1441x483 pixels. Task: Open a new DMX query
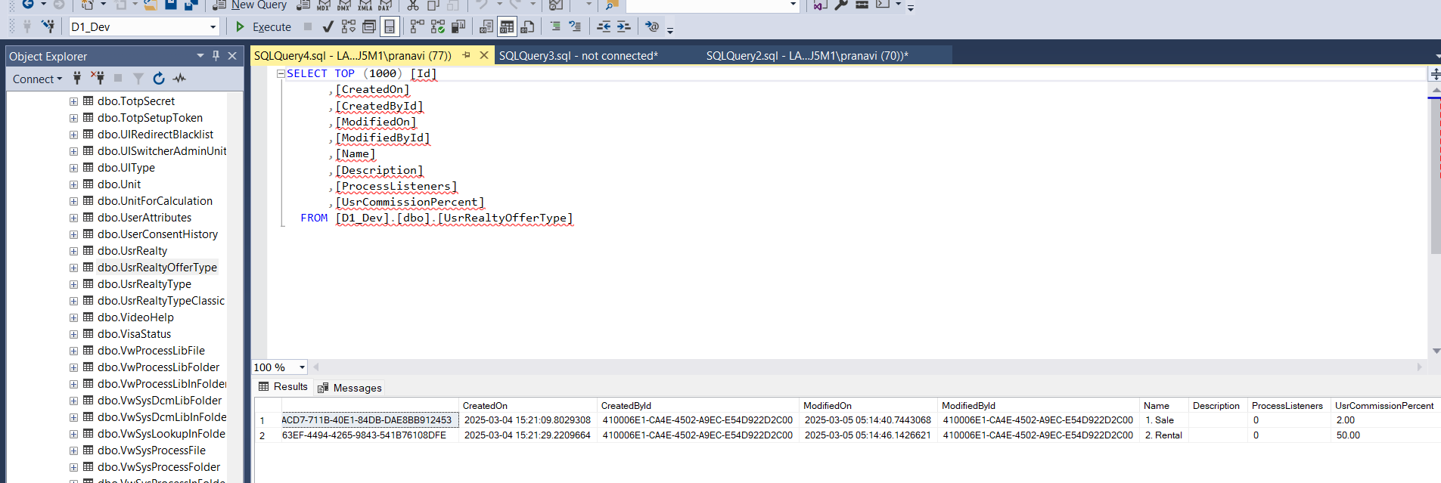click(x=344, y=5)
